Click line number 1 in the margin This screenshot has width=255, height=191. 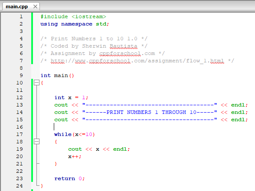[21, 16]
